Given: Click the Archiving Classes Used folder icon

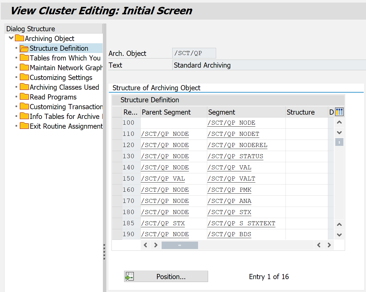Looking at the screenshot, I should (x=24, y=87).
